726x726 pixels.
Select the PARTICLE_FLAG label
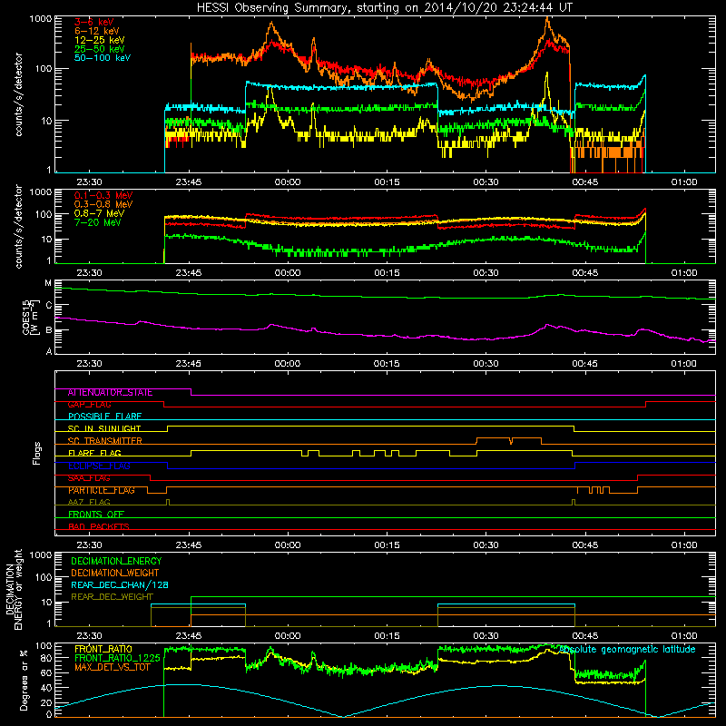pos(102,490)
